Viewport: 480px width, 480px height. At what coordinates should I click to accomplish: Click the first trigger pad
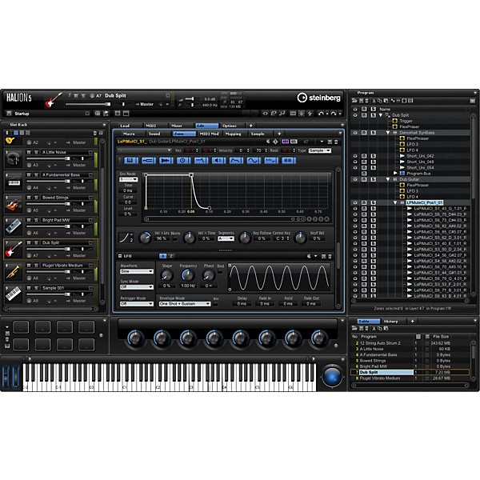tap(21, 327)
